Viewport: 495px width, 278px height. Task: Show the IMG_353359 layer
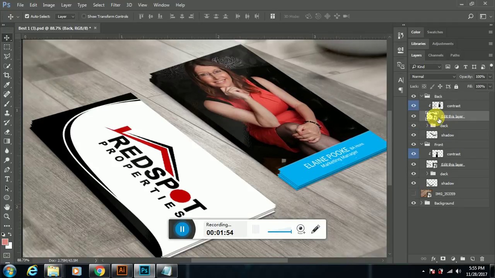(414, 194)
